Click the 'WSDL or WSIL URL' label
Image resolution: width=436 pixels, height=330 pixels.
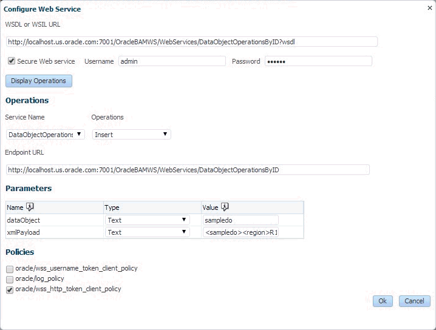click(33, 24)
